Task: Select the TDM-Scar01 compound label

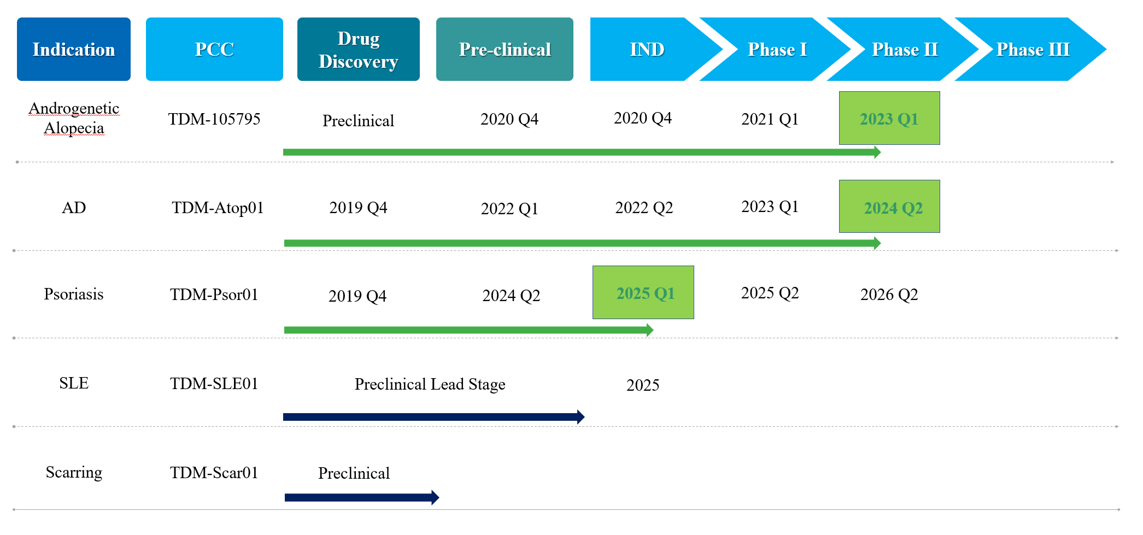Action: (214, 473)
